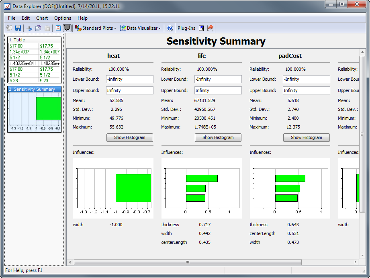Show Histogram for heat
Viewport: 370px width, 278px height.
[129, 137]
